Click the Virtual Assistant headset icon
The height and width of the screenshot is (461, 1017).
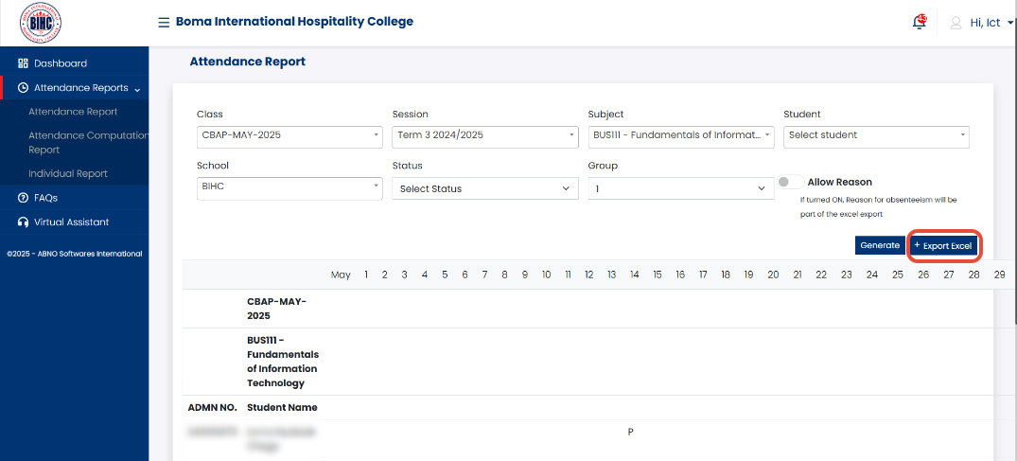(x=24, y=222)
